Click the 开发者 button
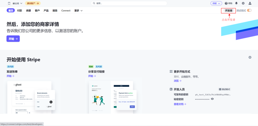Image resolution: width=258 pixels, height=126 pixels. click(x=229, y=11)
